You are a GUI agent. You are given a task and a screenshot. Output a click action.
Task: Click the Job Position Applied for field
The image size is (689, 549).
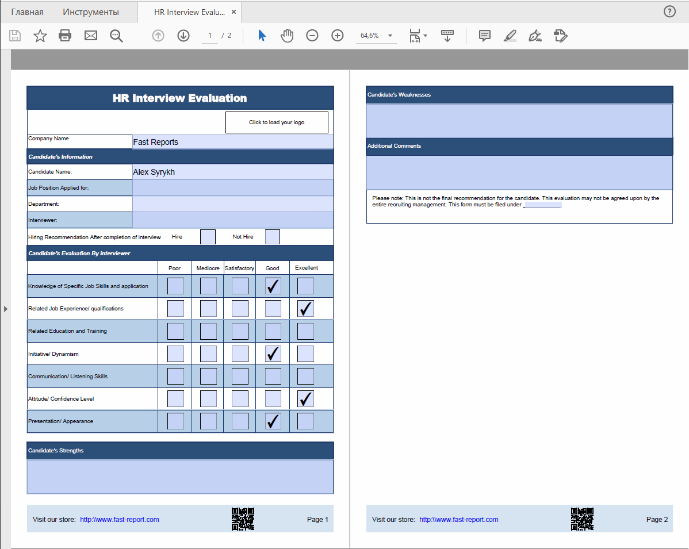[x=233, y=188]
